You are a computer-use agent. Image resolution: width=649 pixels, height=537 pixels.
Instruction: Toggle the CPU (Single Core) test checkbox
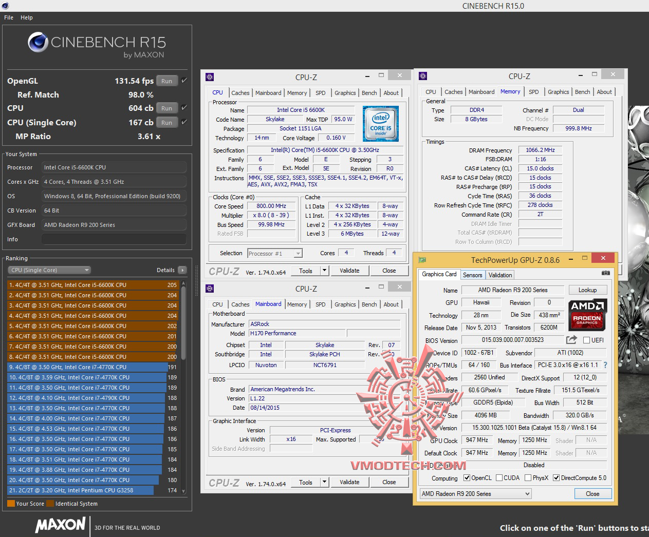pyautogui.click(x=184, y=122)
